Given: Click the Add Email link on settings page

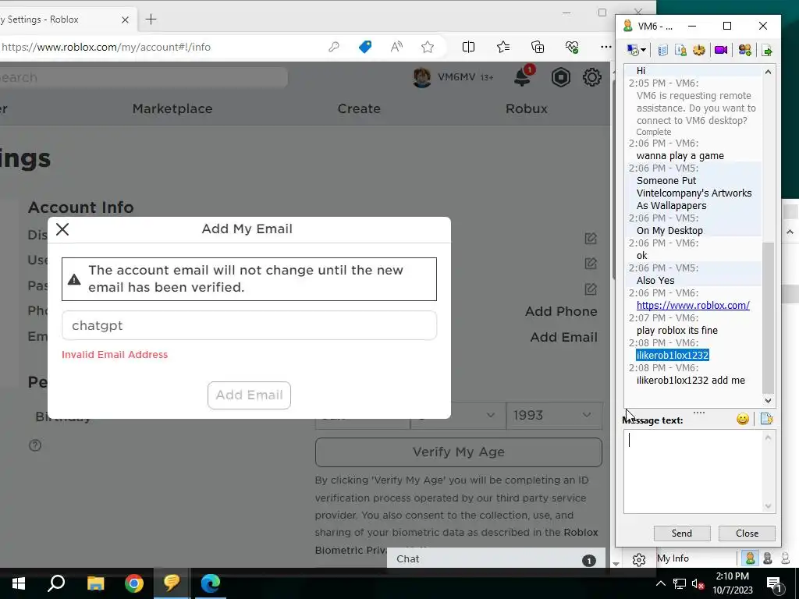Looking at the screenshot, I should point(563,337).
